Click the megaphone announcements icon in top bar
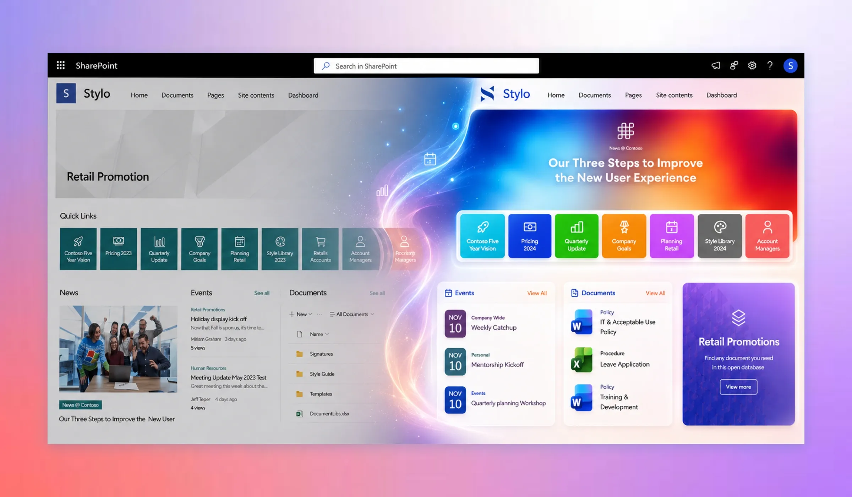This screenshot has height=497, width=852. click(716, 65)
